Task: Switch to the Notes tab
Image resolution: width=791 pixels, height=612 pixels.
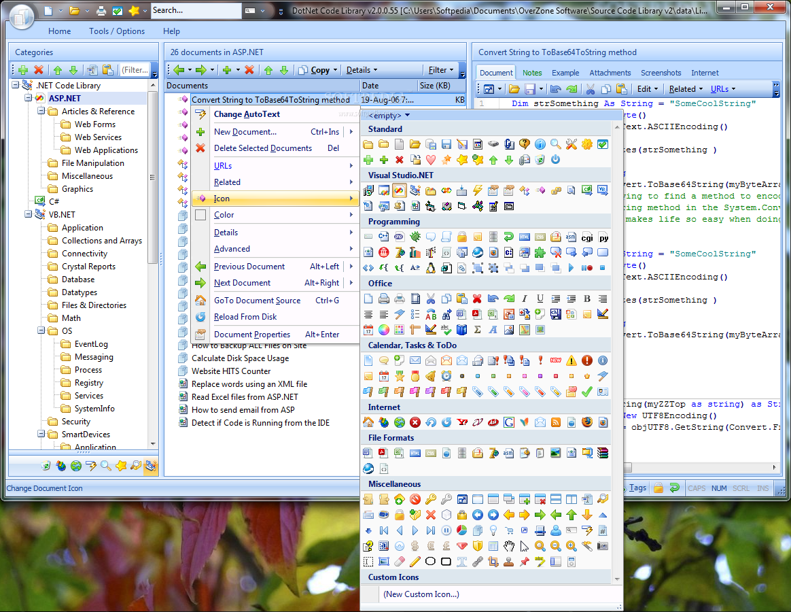Action: coord(531,73)
